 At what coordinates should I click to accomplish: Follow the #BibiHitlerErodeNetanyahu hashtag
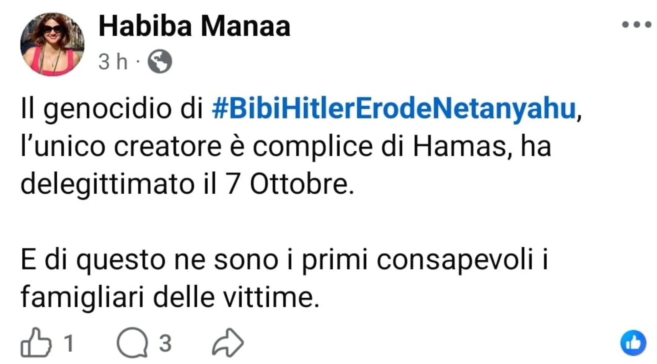click(394, 108)
